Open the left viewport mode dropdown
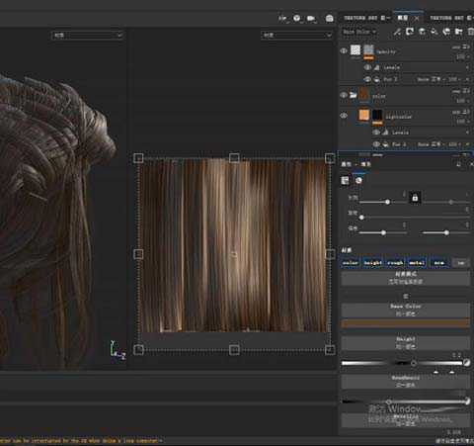This screenshot has height=446, width=474. (88, 35)
